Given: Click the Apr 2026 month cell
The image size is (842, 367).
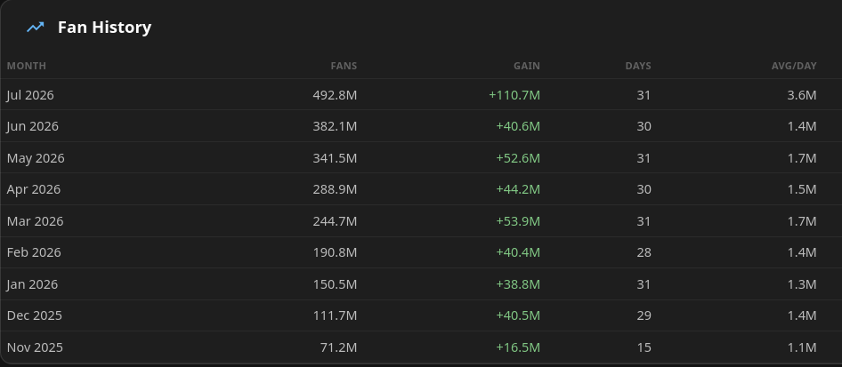Looking at the screenshot, I should click(34, 189).
